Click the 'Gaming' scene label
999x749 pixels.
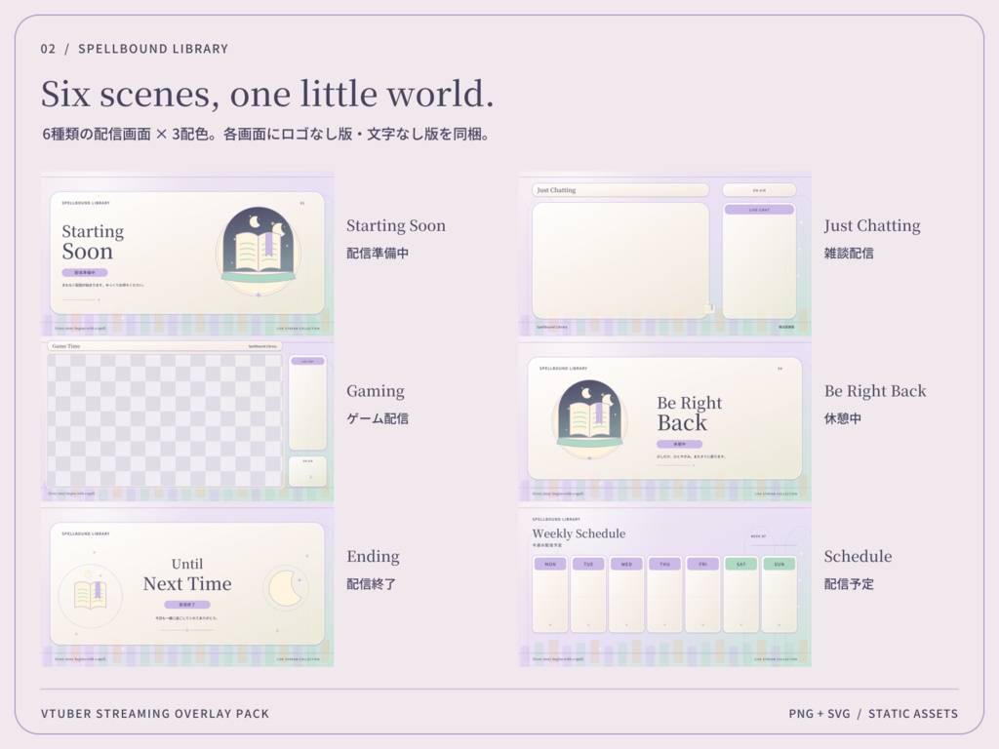(376, 391)
